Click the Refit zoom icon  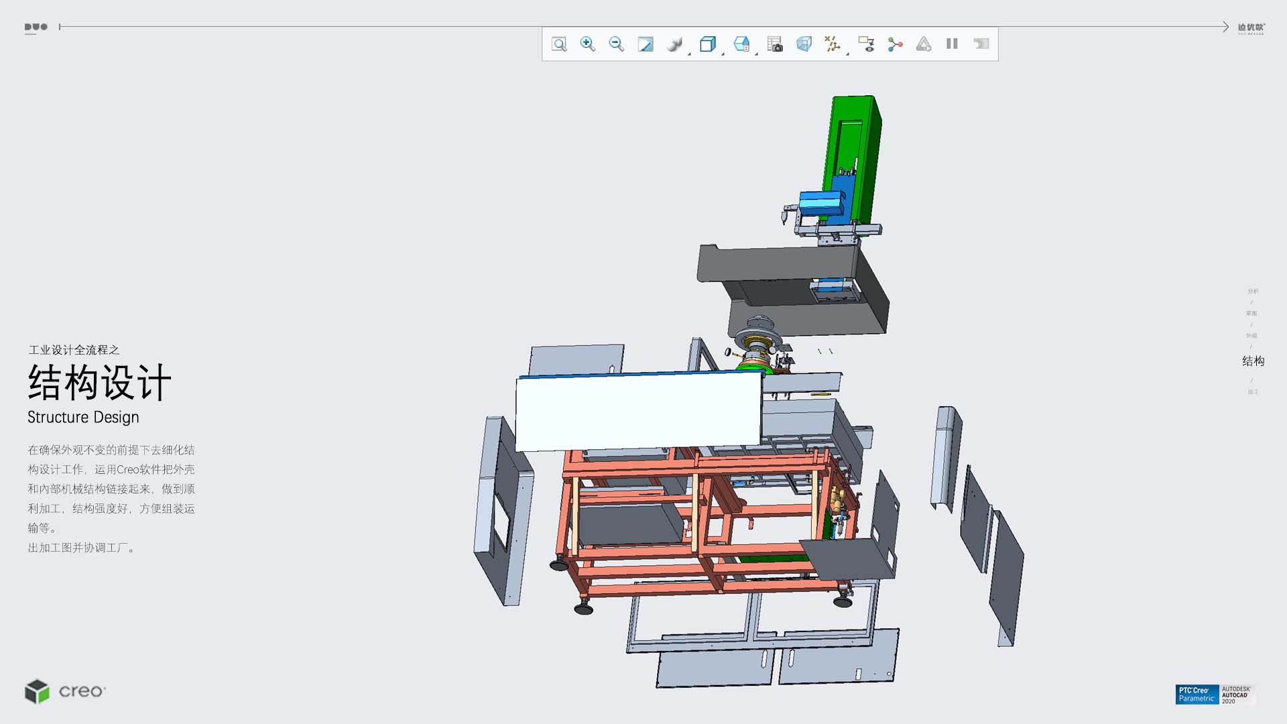tap(559, 44)
